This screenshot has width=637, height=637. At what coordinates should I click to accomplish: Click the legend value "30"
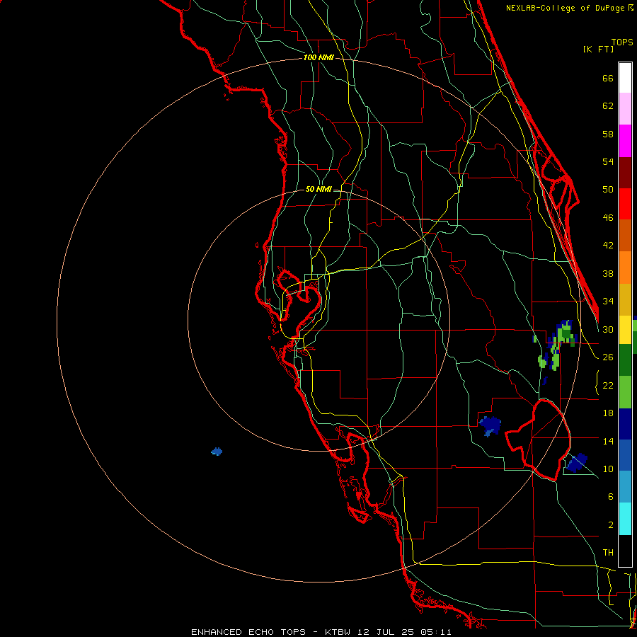[x=608, y=329]
